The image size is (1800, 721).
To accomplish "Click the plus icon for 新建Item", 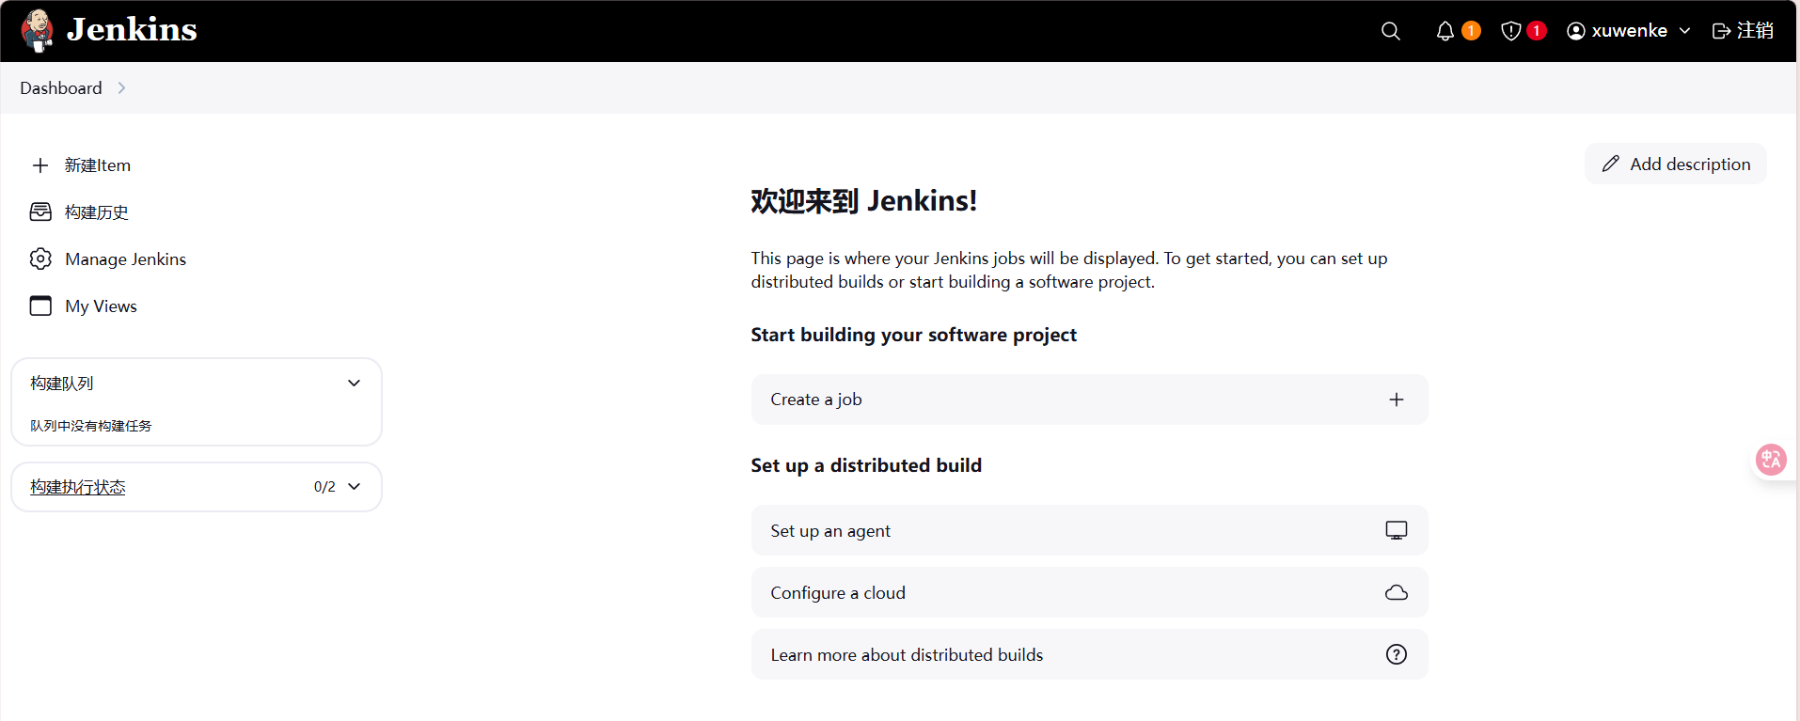I will click(x=40, y=165).
